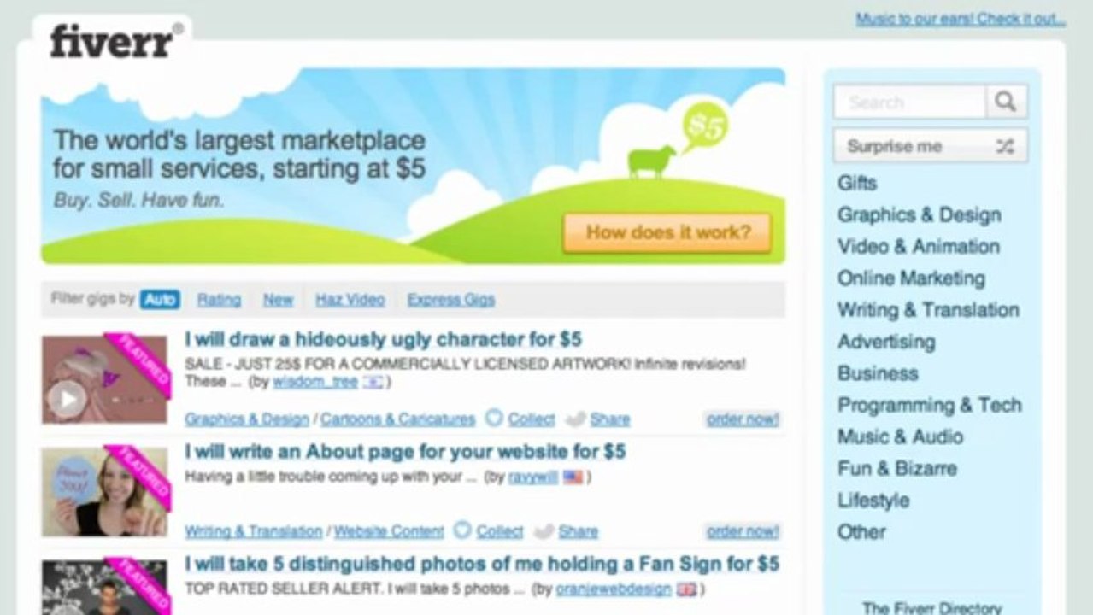Click the Collect circle icon on About page gig
Viewport: 1093px width, 615px height.
click(461, 530)
